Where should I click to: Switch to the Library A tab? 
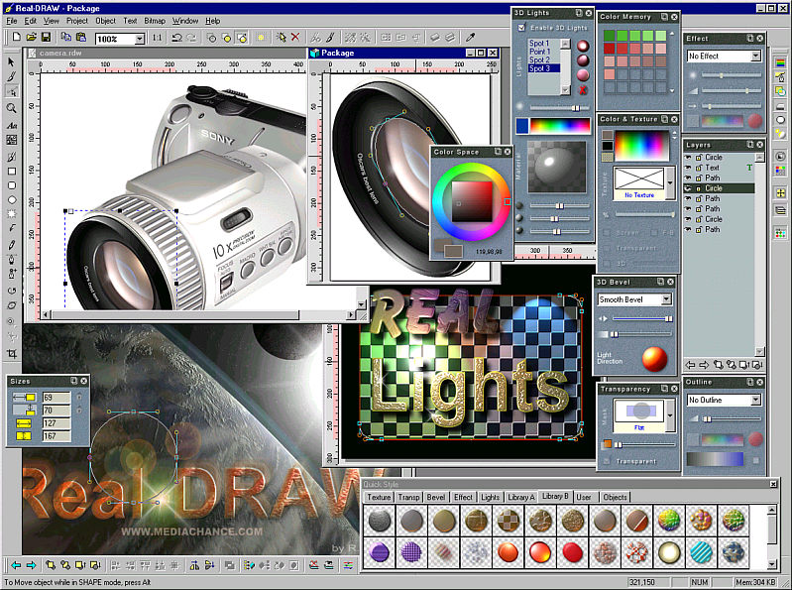tap(520, 497)
